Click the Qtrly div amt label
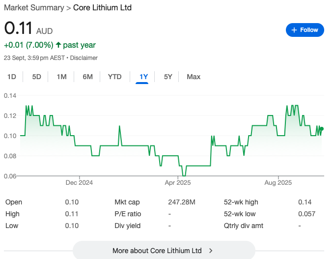This screenshot has width=334, height=259. (244, 226)
